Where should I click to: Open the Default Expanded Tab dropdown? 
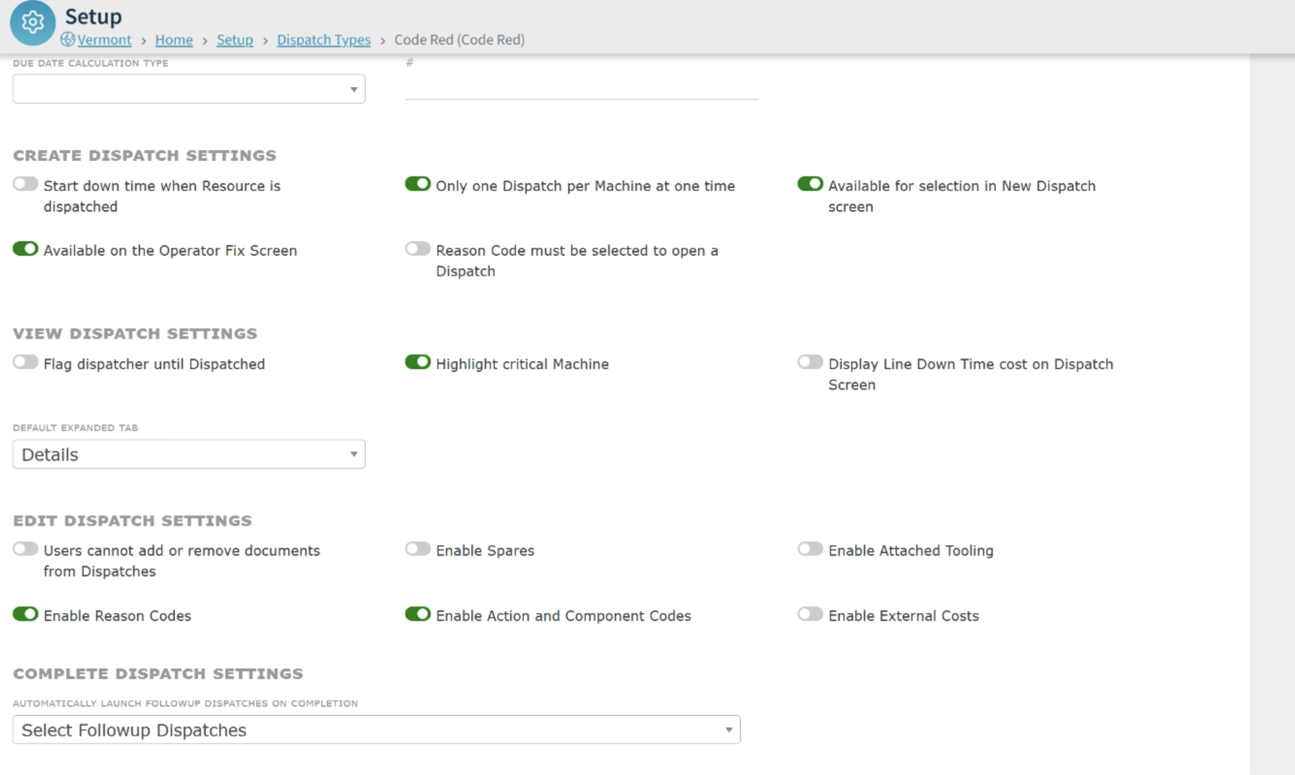point(189,455)
